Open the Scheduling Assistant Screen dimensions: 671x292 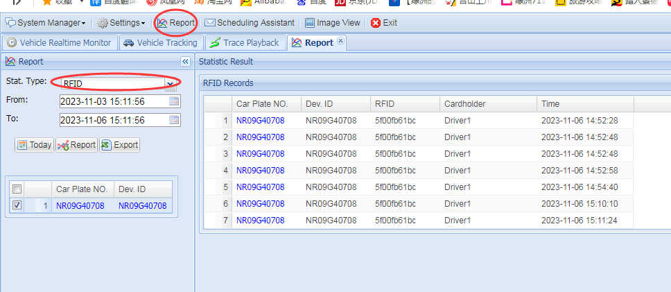click(250, 23)
